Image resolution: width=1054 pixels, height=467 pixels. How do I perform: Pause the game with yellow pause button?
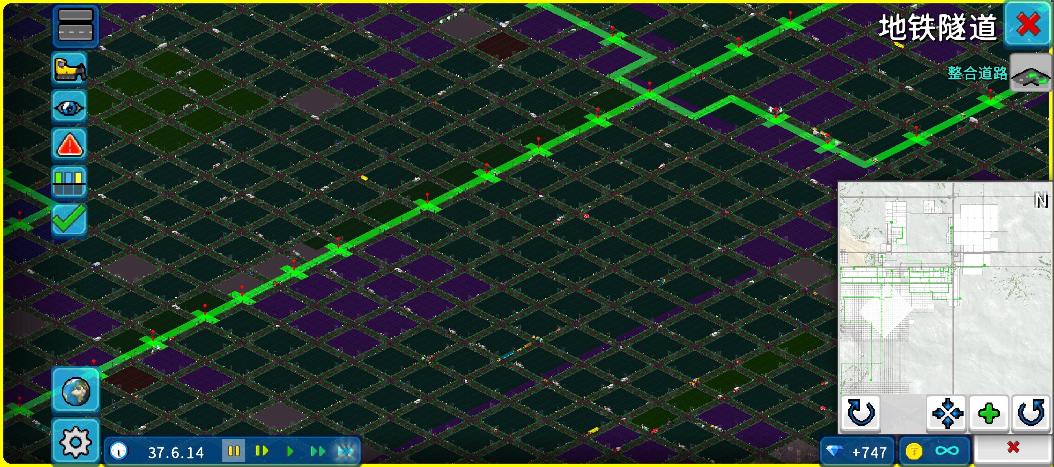tap(233, 451)
